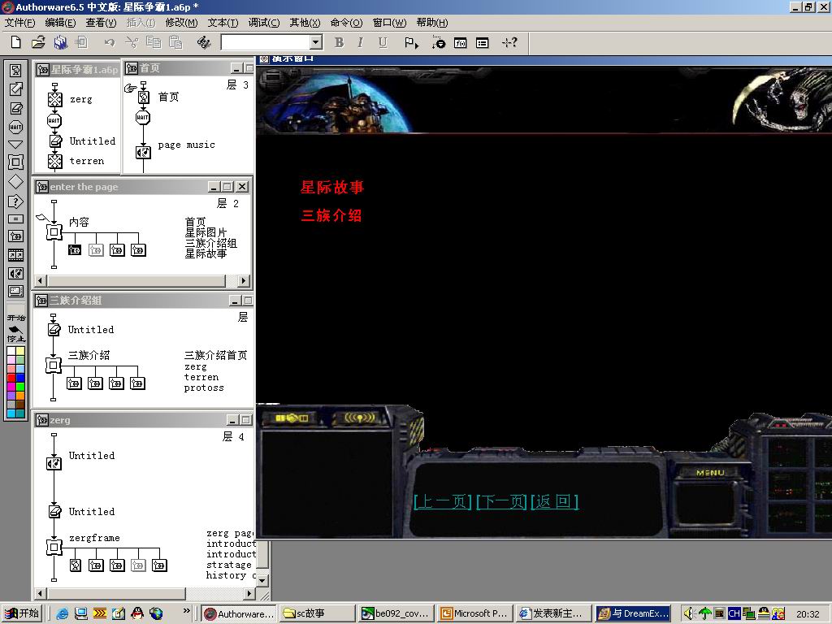Select the Framework icon in the icon palette

(16, 162)
